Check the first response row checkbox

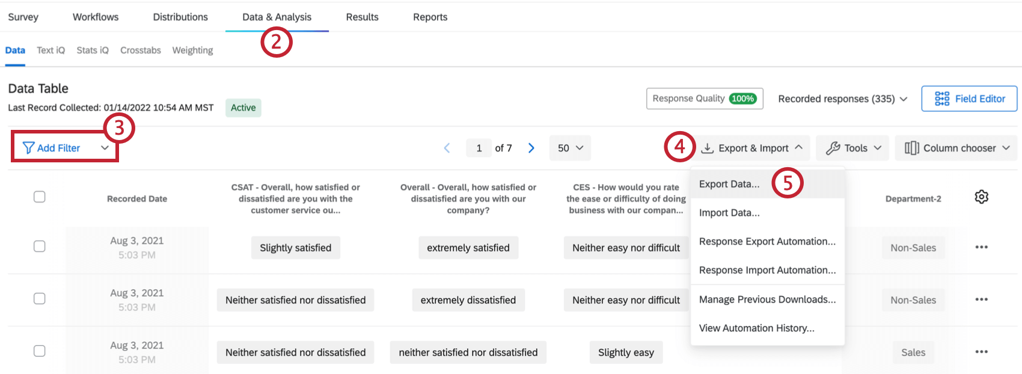point(40,246)
